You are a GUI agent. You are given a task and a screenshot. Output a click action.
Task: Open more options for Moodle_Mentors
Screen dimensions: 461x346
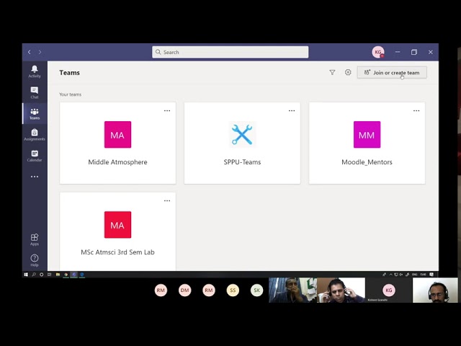416,110
